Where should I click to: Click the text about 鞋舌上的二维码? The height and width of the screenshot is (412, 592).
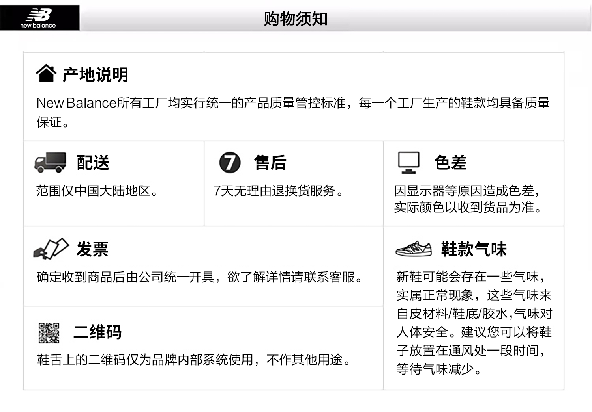(x=194, y=360)
